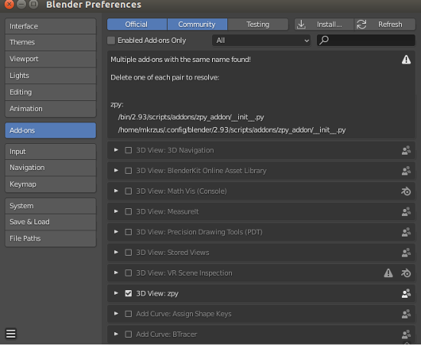
Task: Click the community icon on the Stored Views row
Action: point(406,253)
